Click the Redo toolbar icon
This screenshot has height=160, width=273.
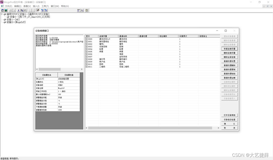(33, 10)
